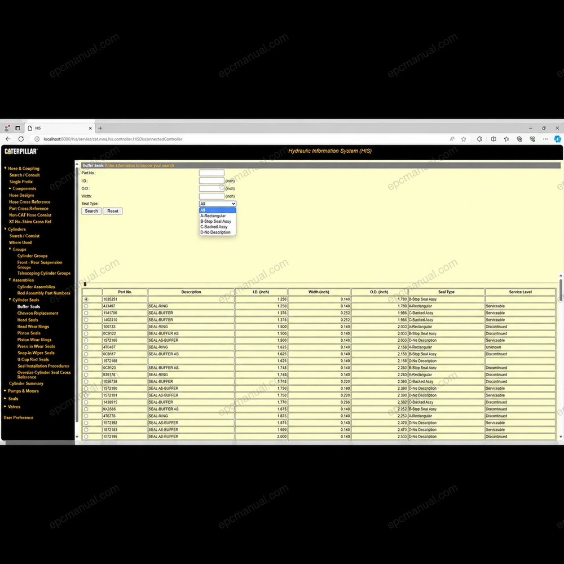Click the HIS browser tab
Image resolution: width=564 pixels, height=564 pixels.
pos(60,128)
